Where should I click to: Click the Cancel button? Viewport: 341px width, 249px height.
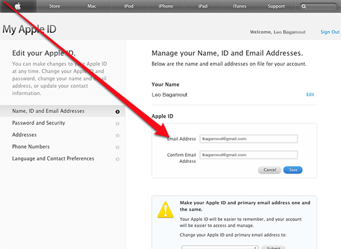click(270, 170)
